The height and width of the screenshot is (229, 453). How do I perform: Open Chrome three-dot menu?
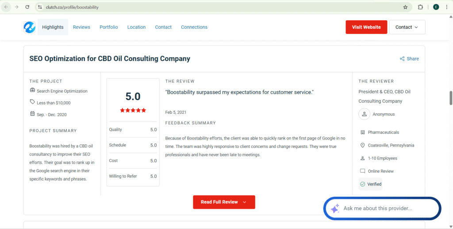[x=447, y=7]
